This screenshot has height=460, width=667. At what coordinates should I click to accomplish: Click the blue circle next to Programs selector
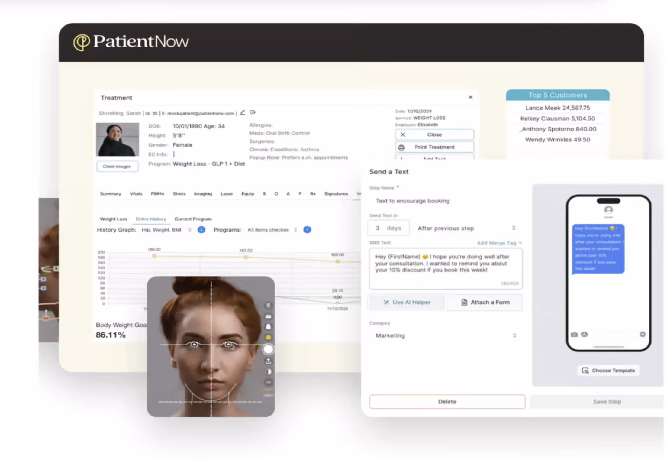(307, 230)
